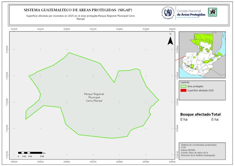Click the black and white scale bar
Image resolution: width=235 pixels, height=166 pixels.
pyautogui.click(x=30, y=152)
